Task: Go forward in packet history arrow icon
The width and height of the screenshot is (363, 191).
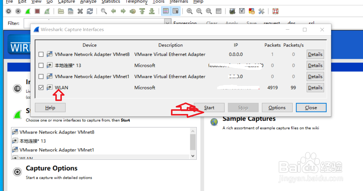Action: point(123,11)
